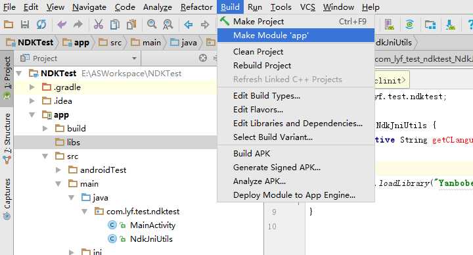Image resolution: width=473 pixels, height=255 pixels.
Task: Click the Save All floppy disk icon
Action: [x=25, y=24]
